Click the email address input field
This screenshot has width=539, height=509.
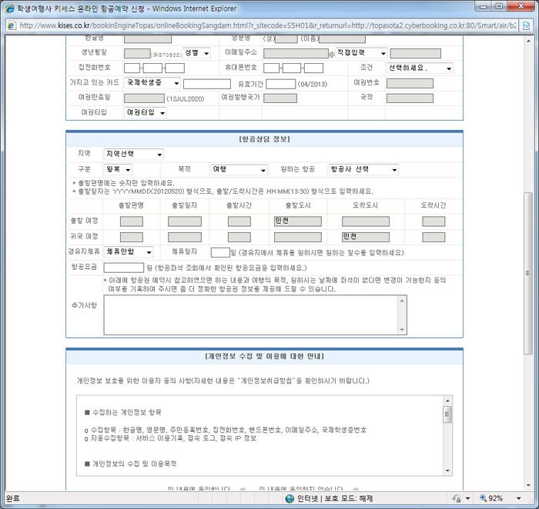pyautogui.click(x=296, y=54)
